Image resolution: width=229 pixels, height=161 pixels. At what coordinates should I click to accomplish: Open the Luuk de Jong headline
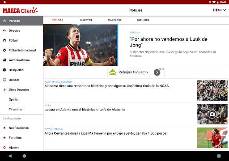(x=169, y=42)
